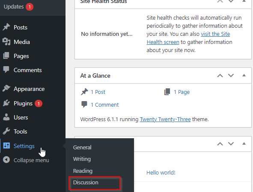Move Site Health Status widget down
Screen dimensions: 253x192
click(x=231, y=1)
